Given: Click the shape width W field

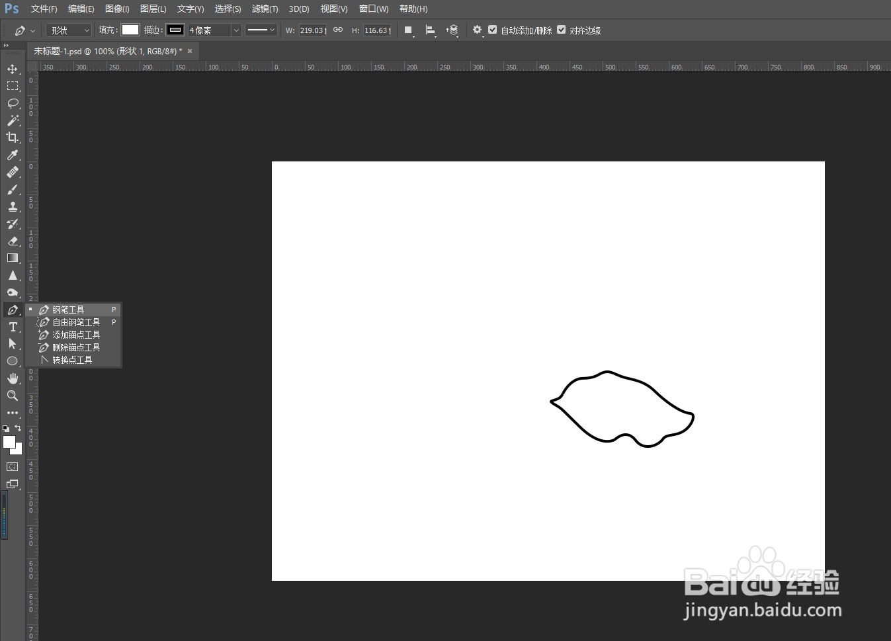Looking at the screenshot, I should pos(313,30).
